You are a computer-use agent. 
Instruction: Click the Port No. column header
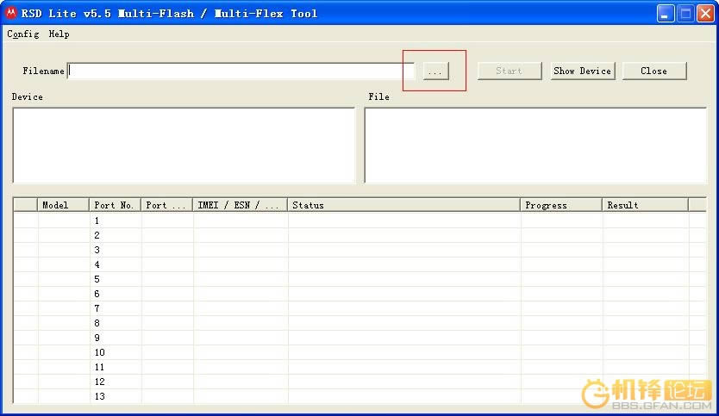coord(115,205)
